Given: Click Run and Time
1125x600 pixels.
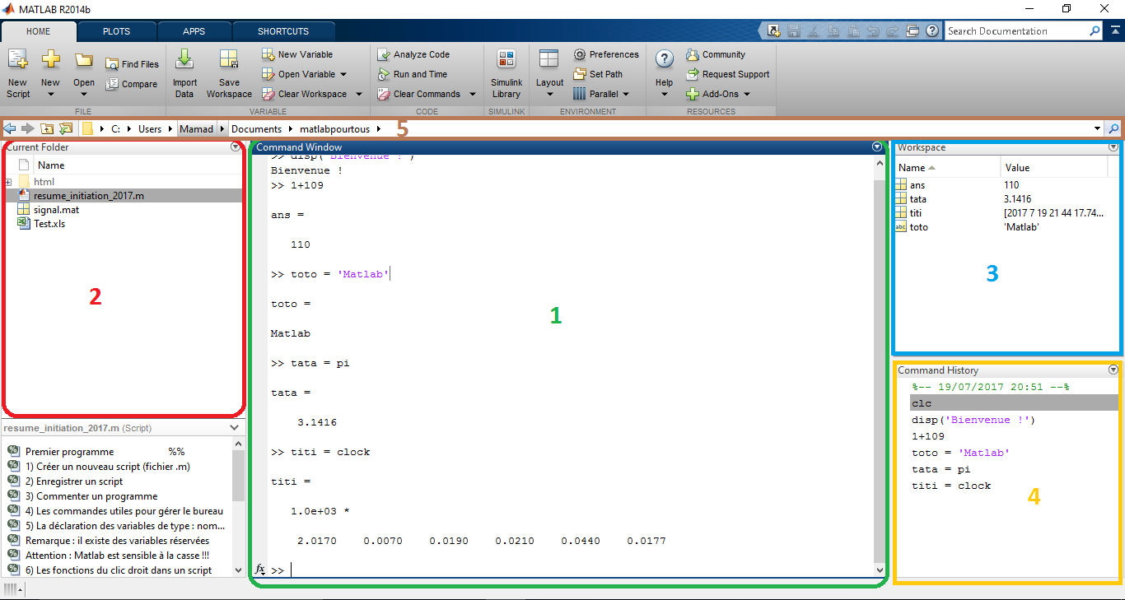Looking at the screenshot, I should (x=413, y=74).
